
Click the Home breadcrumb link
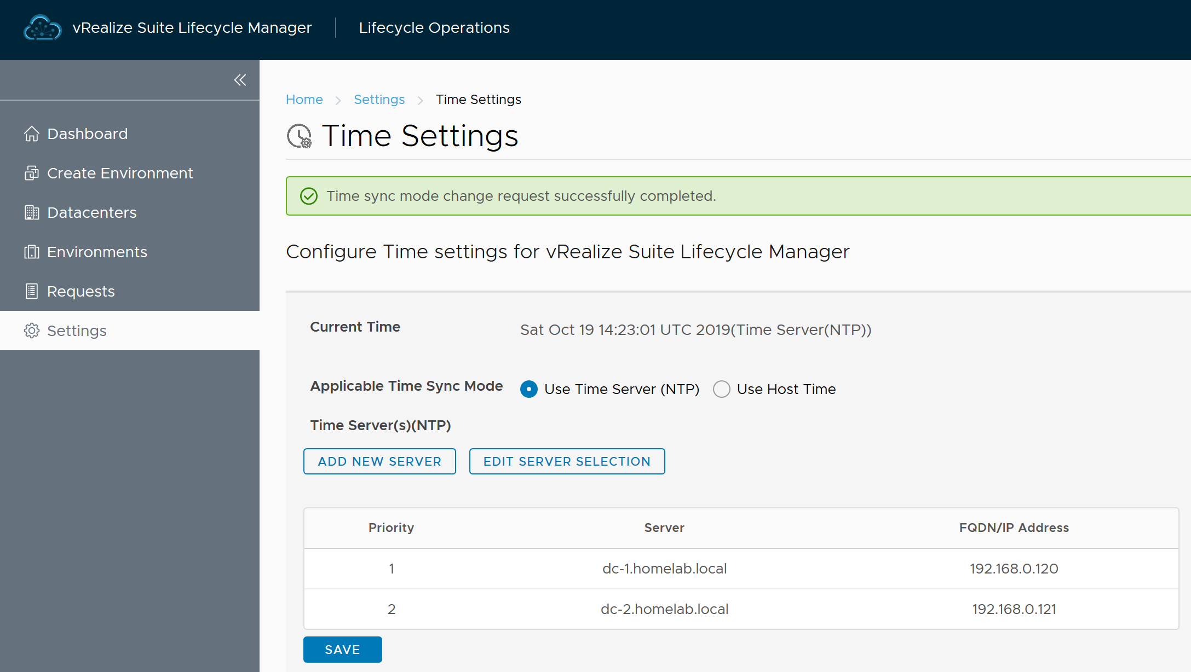click(304, 100)
